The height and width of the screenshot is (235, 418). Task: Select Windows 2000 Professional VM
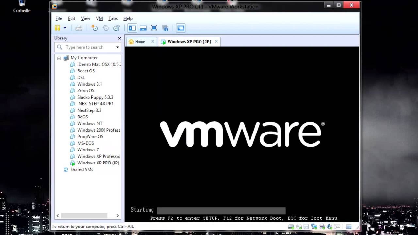99,130
